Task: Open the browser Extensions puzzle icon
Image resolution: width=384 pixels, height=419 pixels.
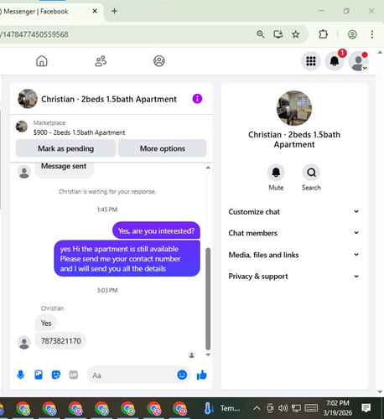Action: coord(323,34)
